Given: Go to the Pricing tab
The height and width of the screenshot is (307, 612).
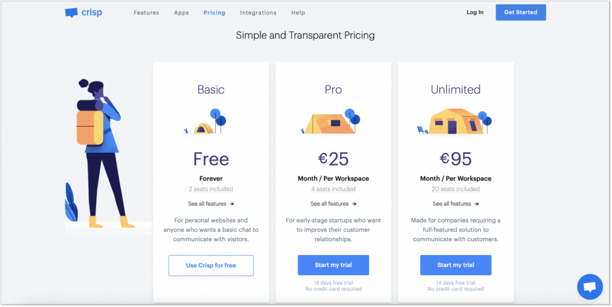Looking at the screenshot, I should point(214,13).
